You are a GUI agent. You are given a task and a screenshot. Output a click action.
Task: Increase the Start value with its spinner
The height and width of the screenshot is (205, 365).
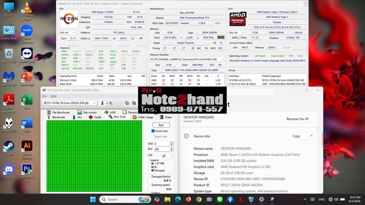172,144
